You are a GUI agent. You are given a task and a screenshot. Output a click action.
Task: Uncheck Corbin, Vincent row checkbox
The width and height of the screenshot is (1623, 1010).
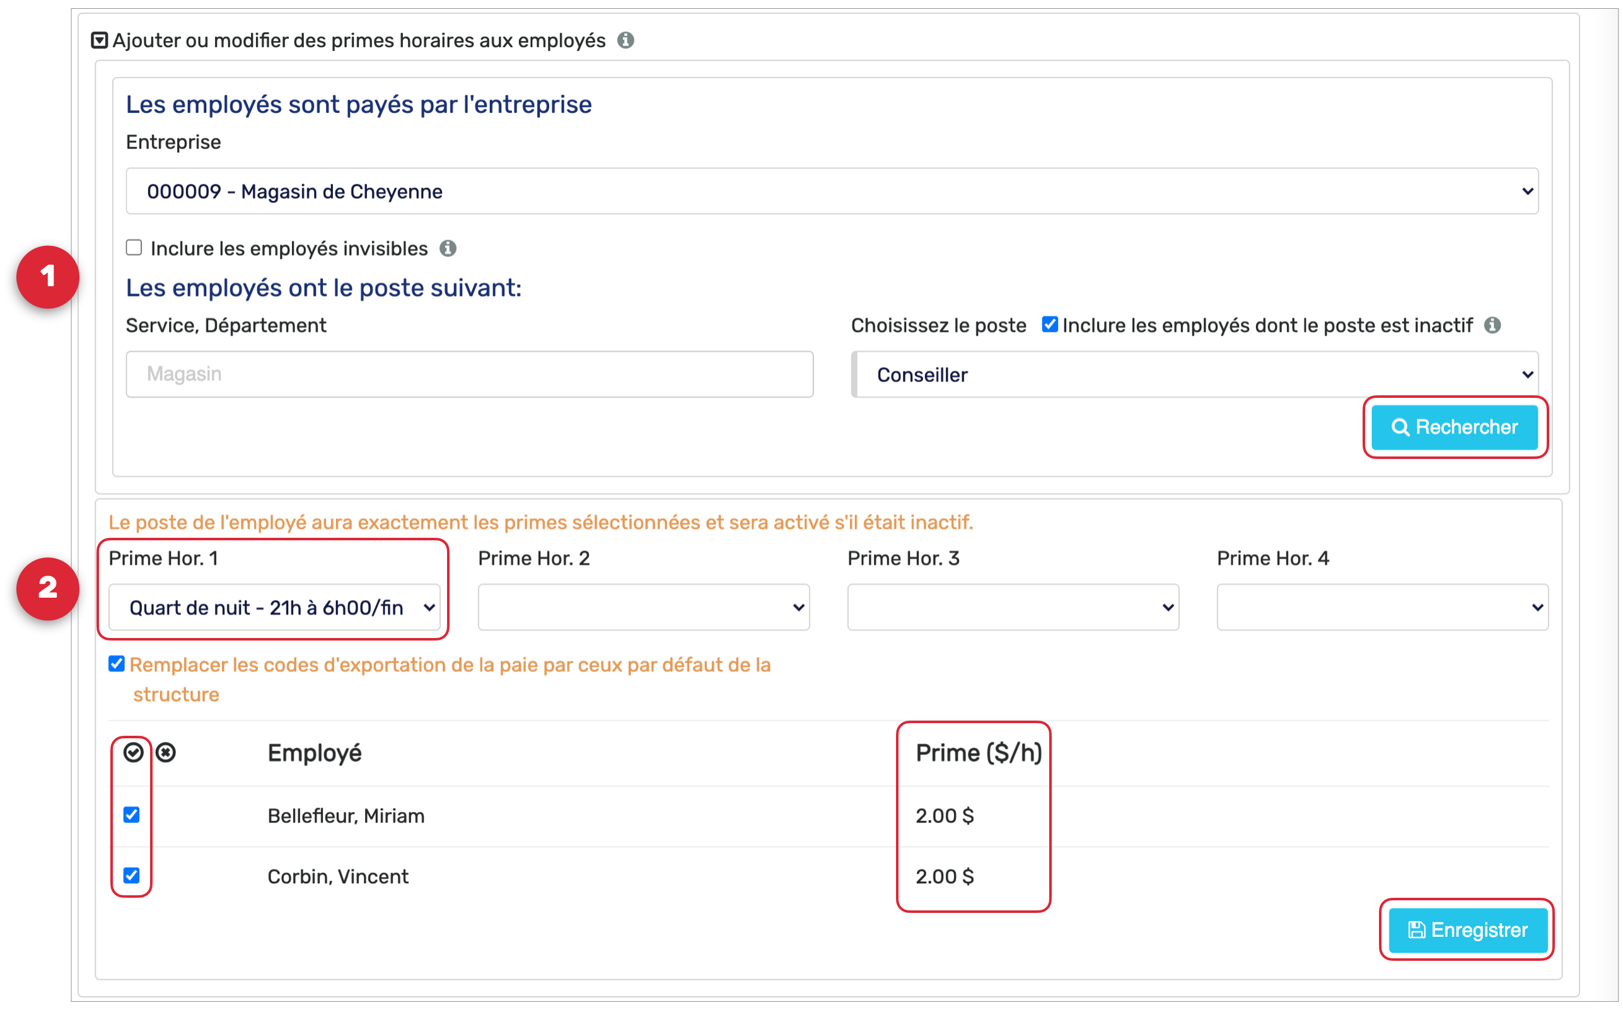pos(132,876)
